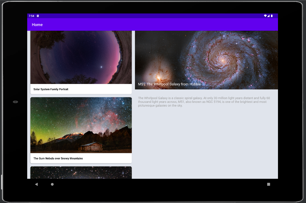Screen dimensions: 306x203
Task: Tap the Android back navigation button
Action: click(x=36, y=184)
